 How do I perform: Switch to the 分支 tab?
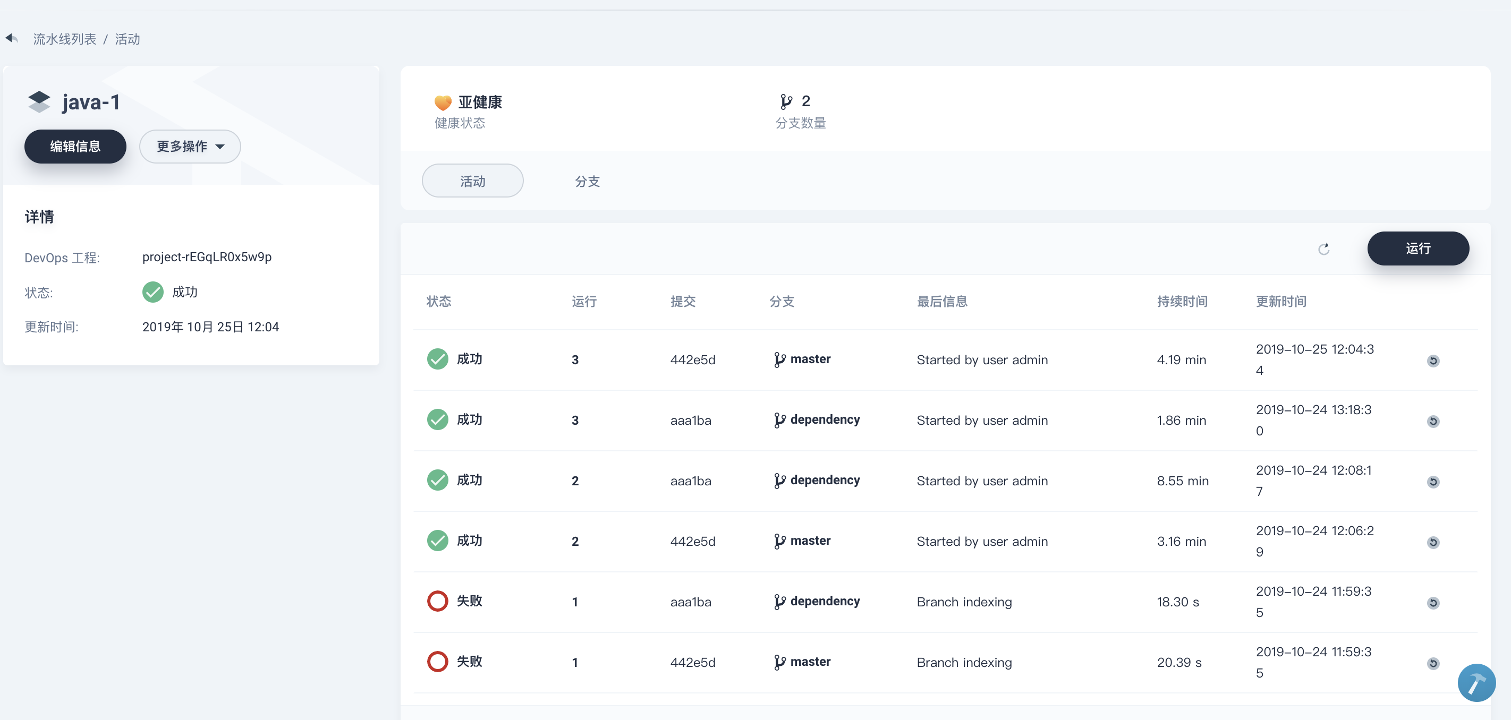click(x=587, y=181)
